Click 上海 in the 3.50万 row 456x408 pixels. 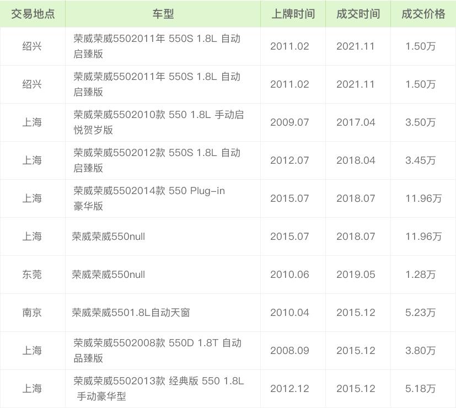(x=32, y=122)
